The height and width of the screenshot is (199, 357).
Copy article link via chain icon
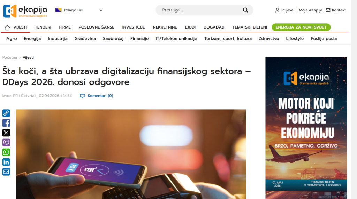[6, 113]
